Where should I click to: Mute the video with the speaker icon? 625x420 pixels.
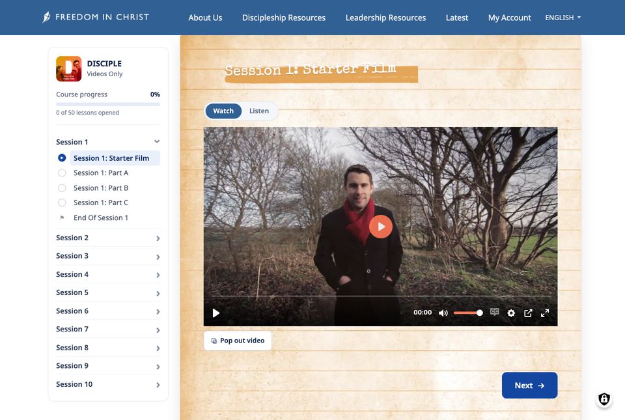pyautogui.click(x=443, y=313)
